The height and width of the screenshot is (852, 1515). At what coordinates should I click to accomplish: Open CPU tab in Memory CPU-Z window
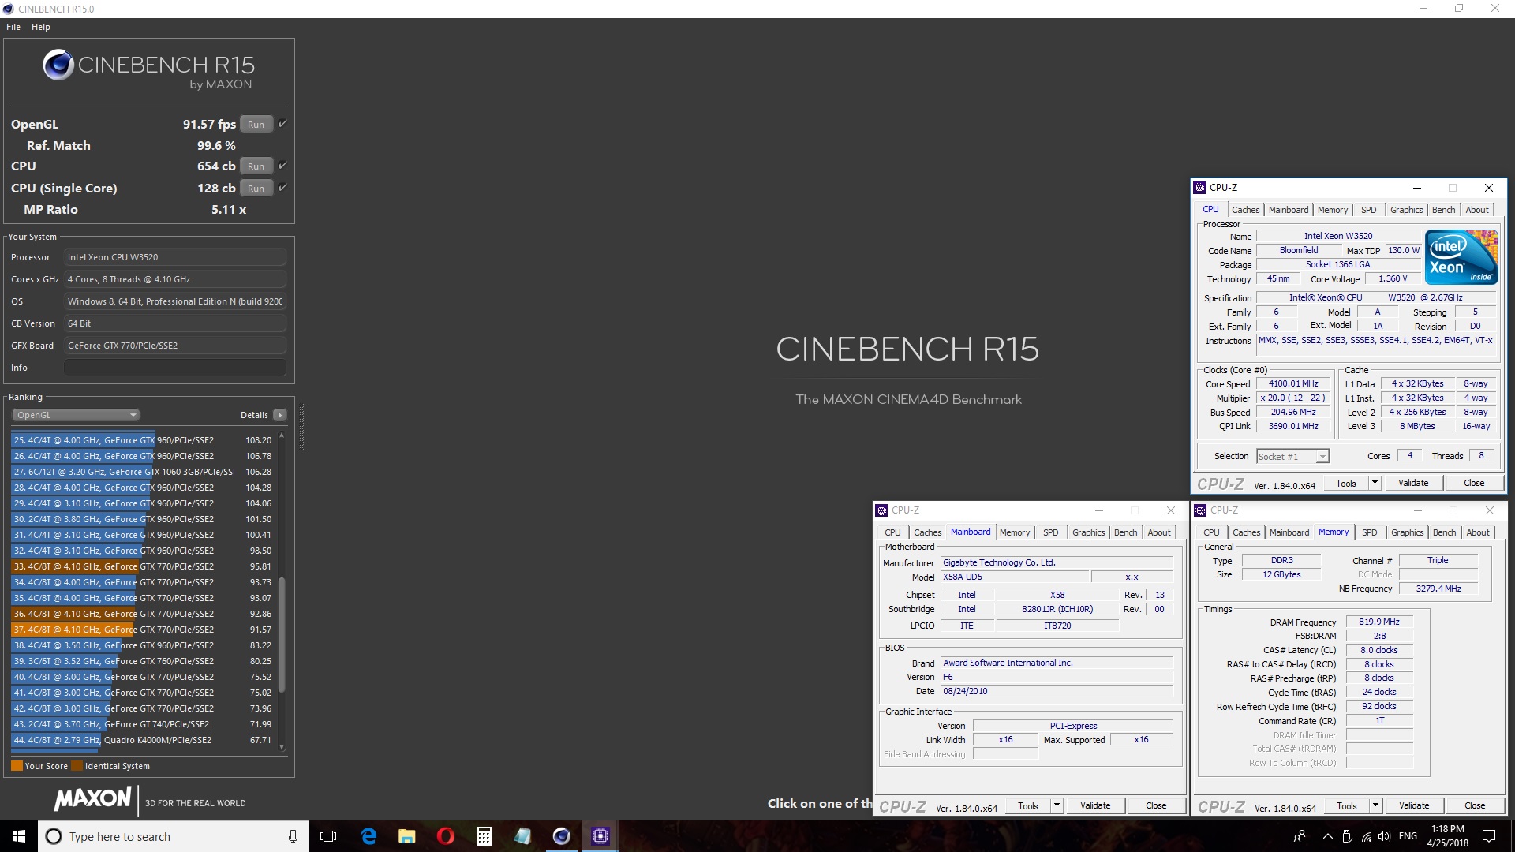1211,532
